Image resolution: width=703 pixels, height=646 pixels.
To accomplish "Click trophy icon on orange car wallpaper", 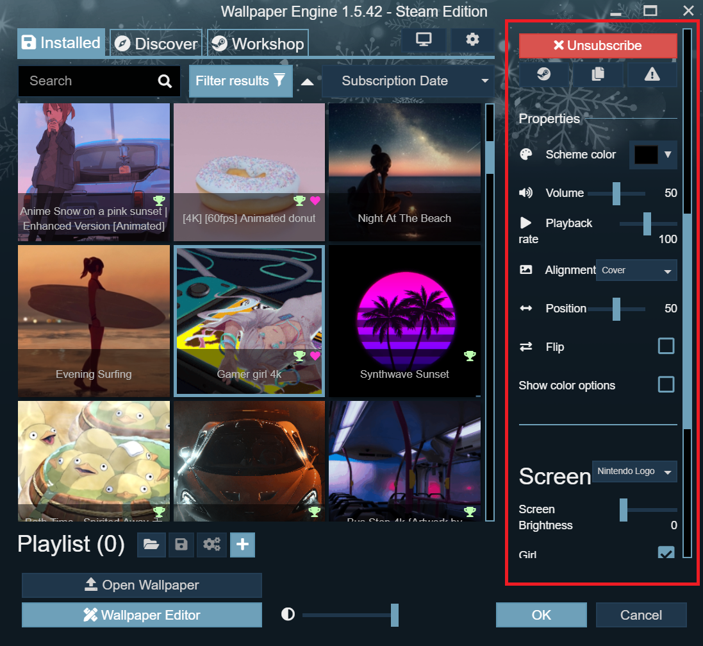I will [315, 511].
